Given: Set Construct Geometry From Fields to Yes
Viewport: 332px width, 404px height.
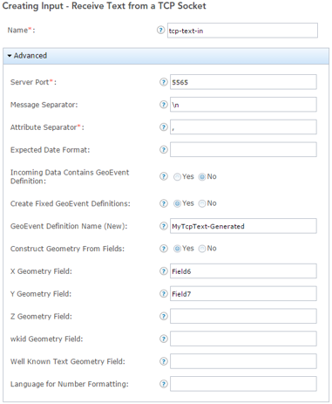Looking at the screenshot, I should [x=177, y=249].
